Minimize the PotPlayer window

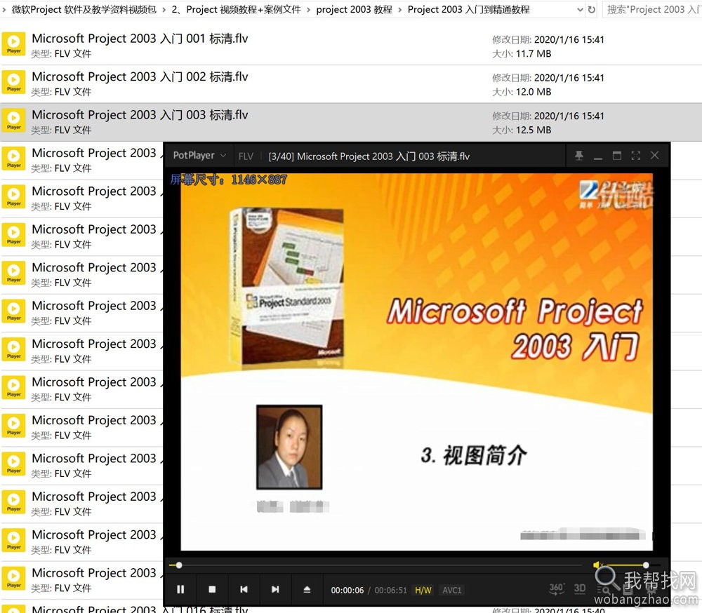598,158
